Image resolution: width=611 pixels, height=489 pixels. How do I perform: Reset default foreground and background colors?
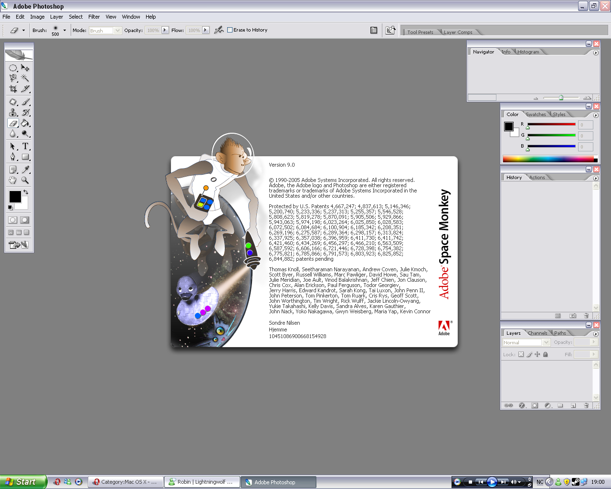[x=10, y=207]
